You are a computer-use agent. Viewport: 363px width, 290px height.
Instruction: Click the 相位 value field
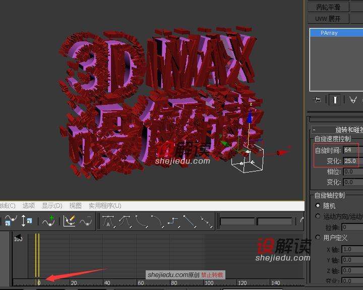[353, 171]
